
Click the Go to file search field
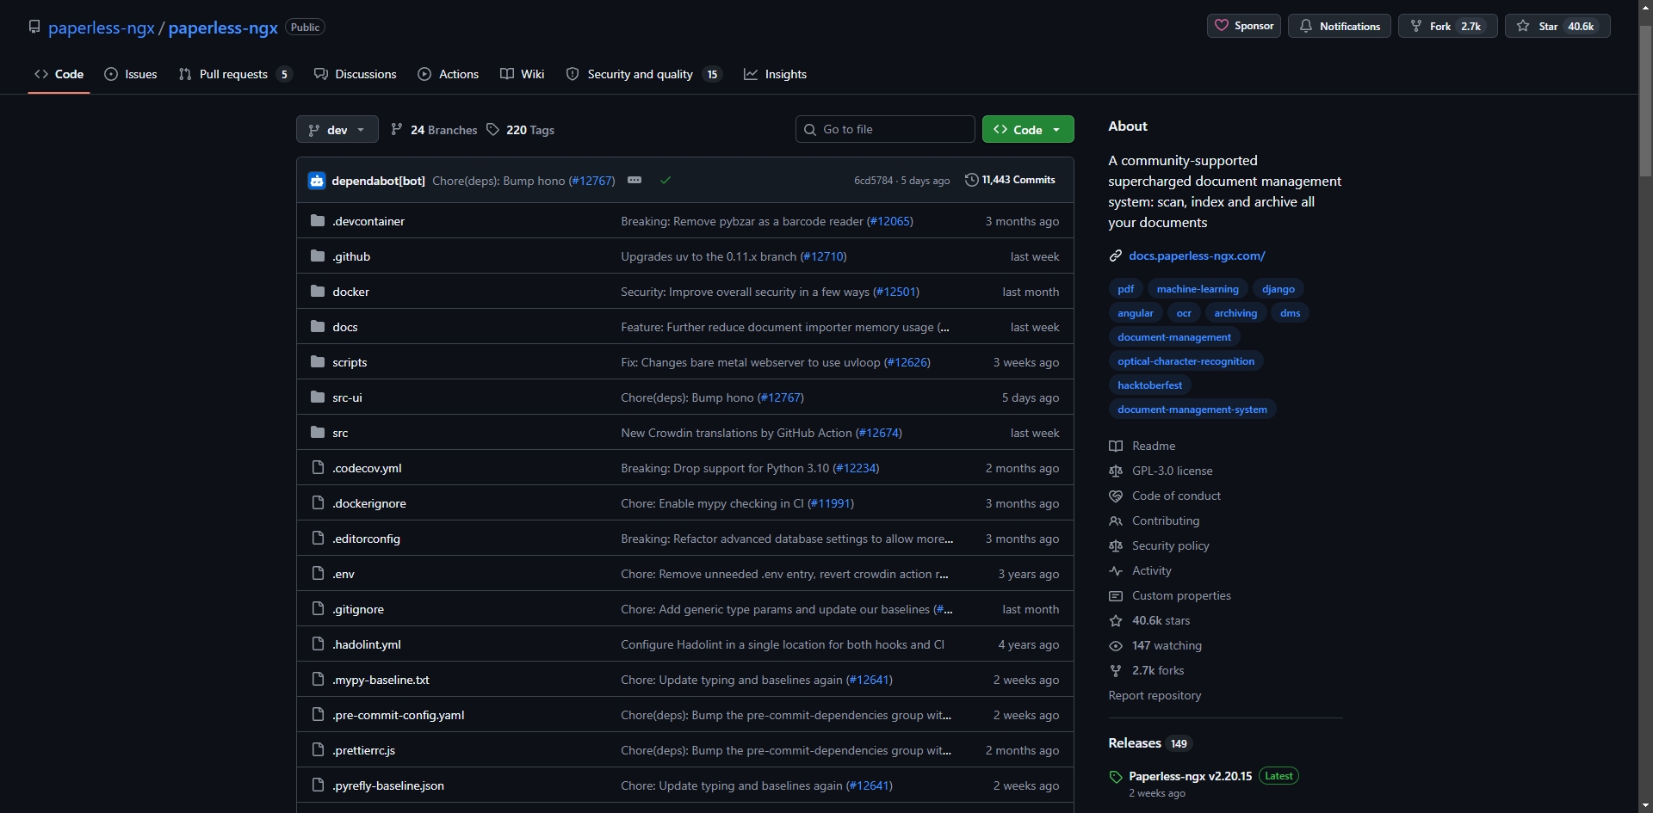coord(885,129)
